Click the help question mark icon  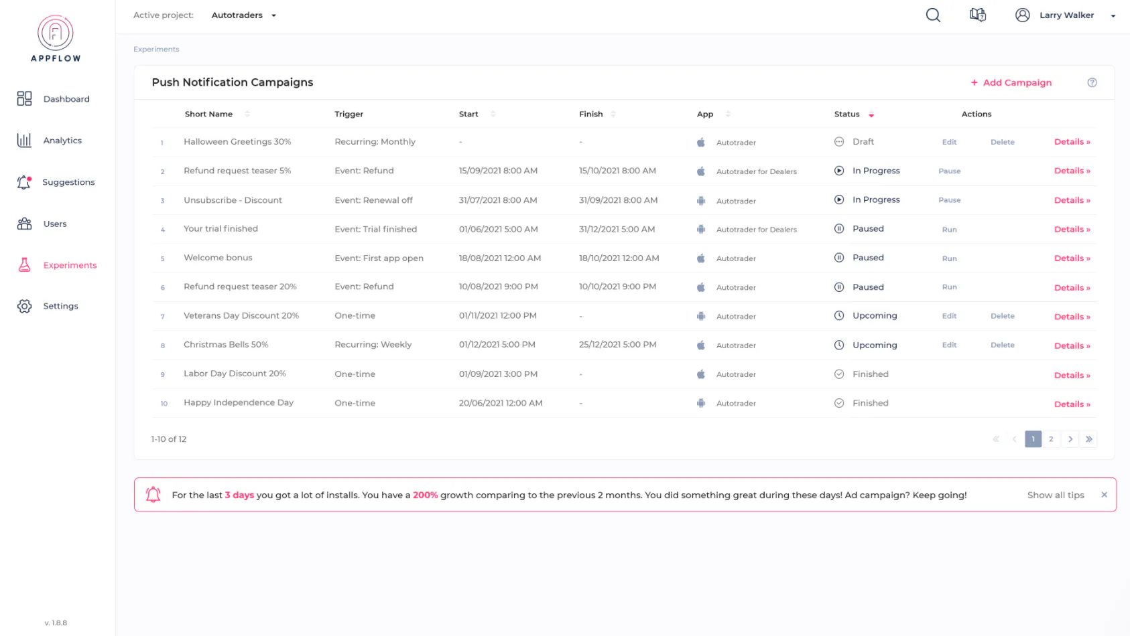1092,82
